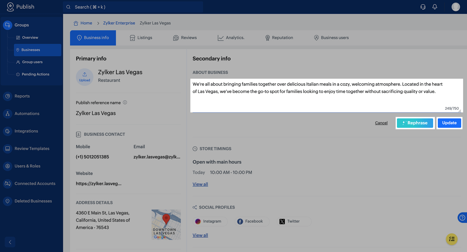Click the Store Timings clock icon
Image resolution: width=467 pixels, height=252 pixels.
click(x=195, y=149)
